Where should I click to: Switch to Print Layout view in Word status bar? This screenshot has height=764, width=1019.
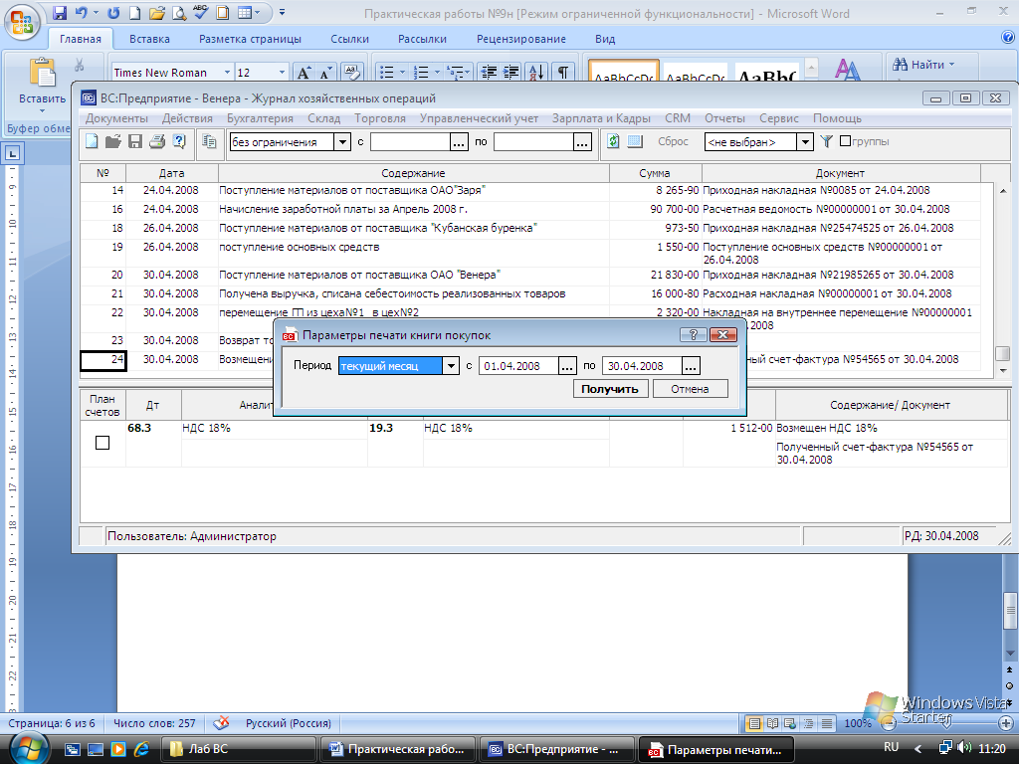754,723
